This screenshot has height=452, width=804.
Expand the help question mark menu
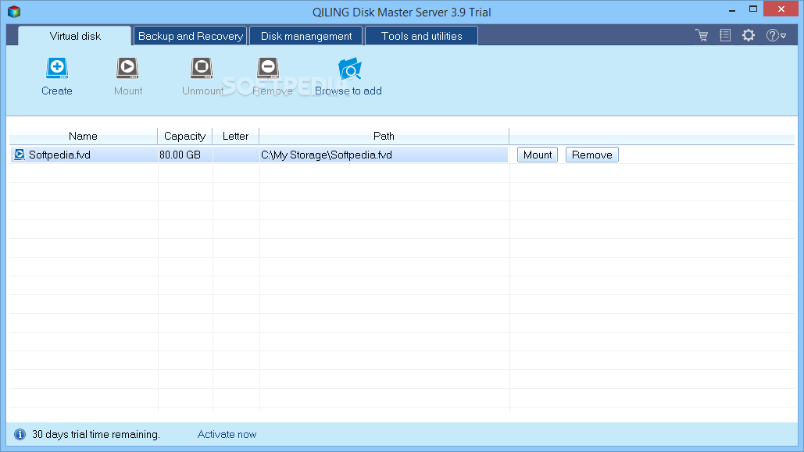pos(776,35)
